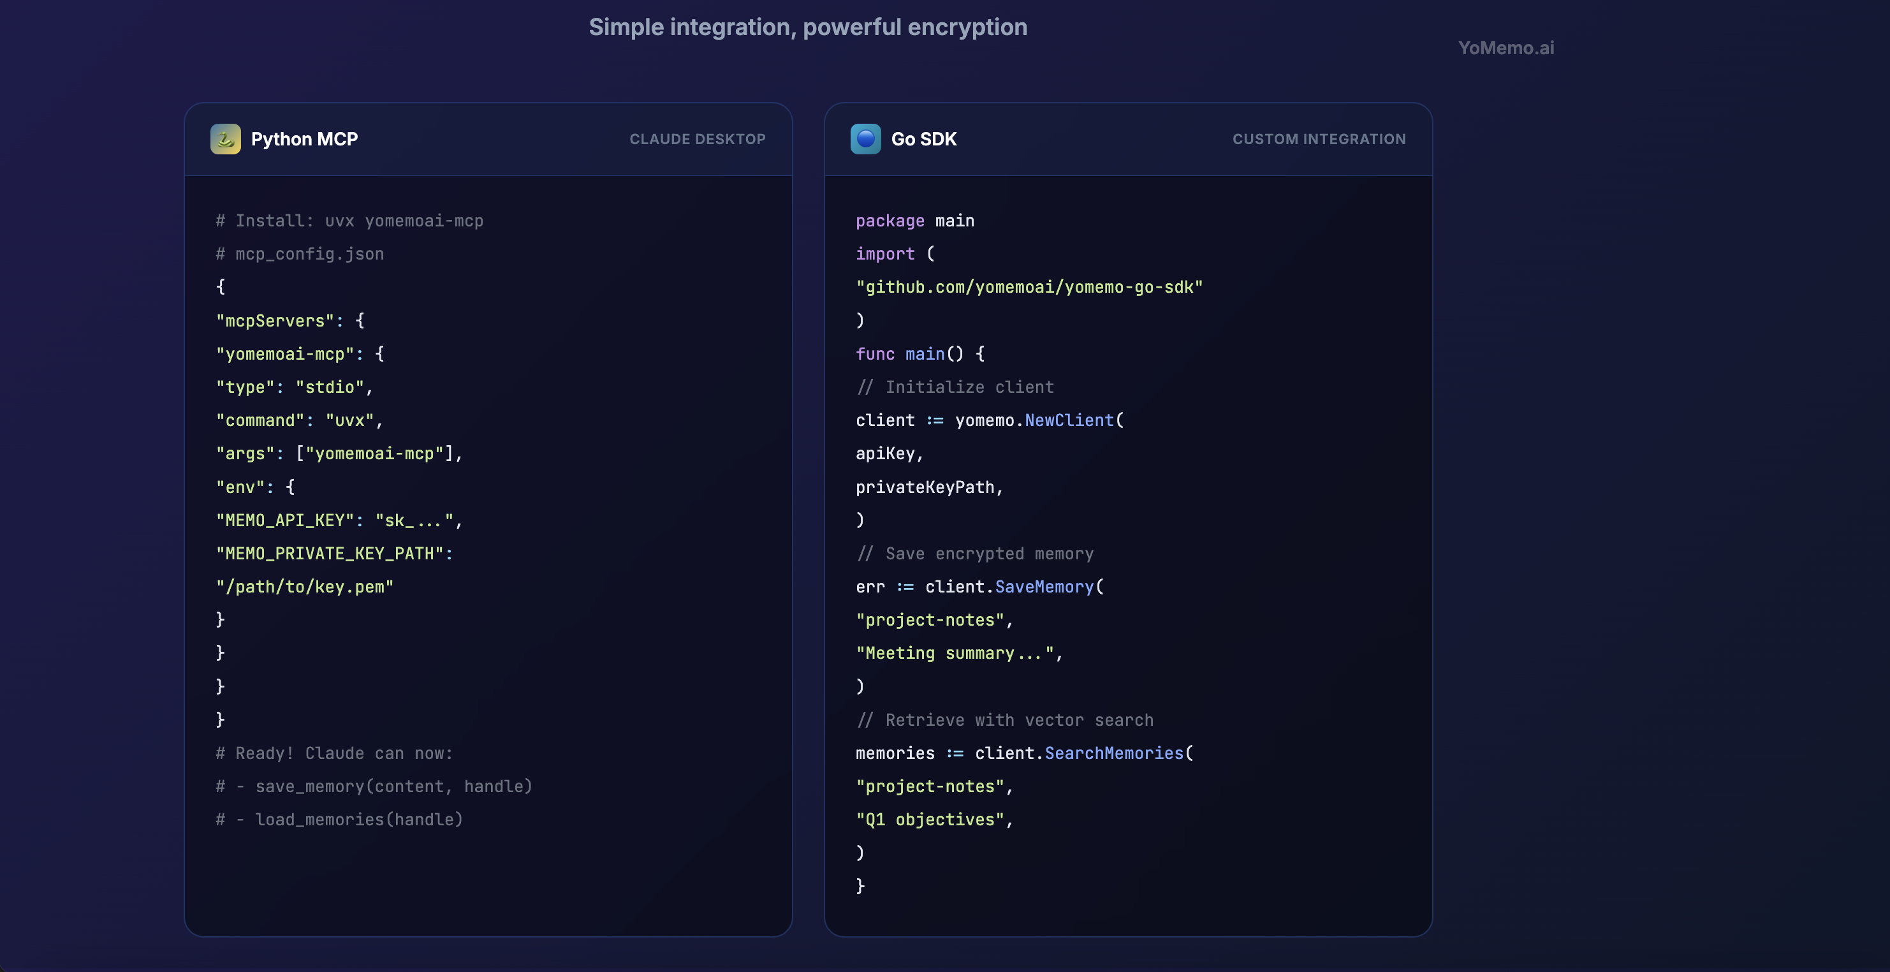Click the github.com/yomemoai/yomemo-go-sdk import string
Viewport: 1890px width, 972px height.
point(1029,287)
